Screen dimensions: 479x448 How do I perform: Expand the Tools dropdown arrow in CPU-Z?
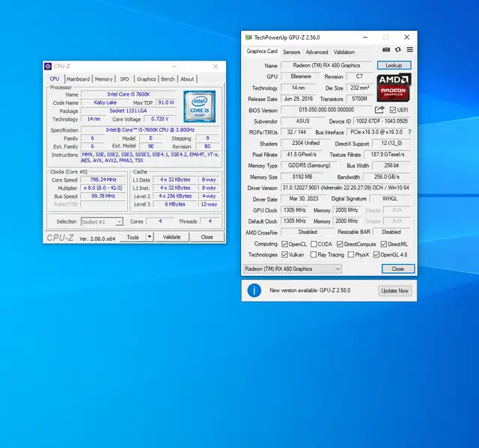(x=150, y=237)
